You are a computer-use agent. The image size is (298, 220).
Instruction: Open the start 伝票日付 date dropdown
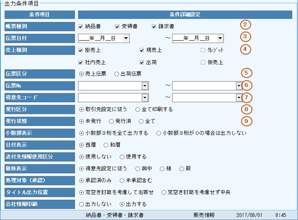point(126,38)
